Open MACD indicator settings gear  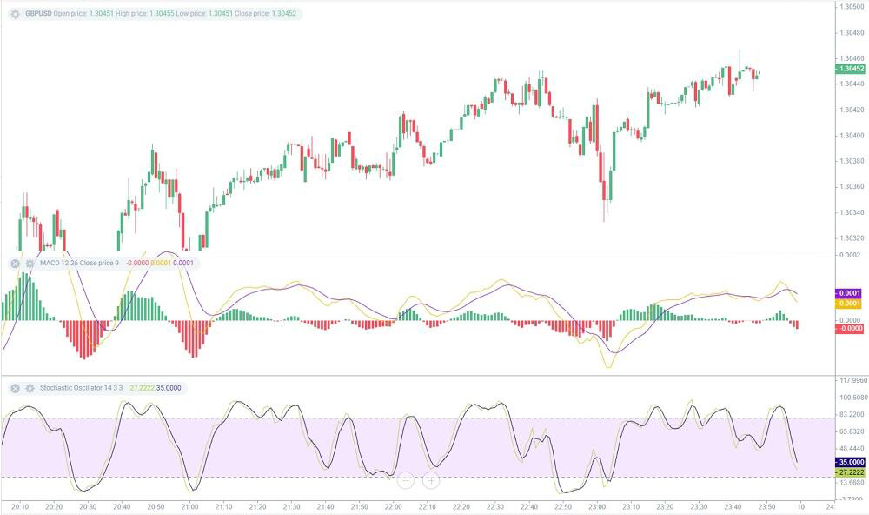30,263
